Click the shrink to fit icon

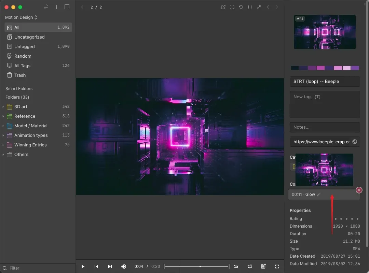(x=259, y=7)
